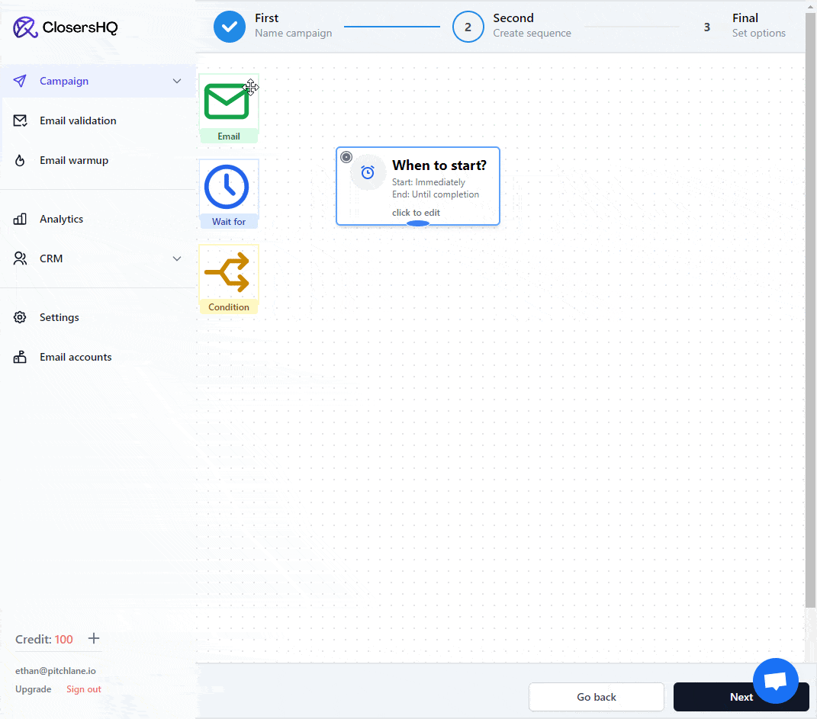The height and width of the screenshot is (719, 817).
Task: Toggle the radio dot on start node
Action: [346, 157]
